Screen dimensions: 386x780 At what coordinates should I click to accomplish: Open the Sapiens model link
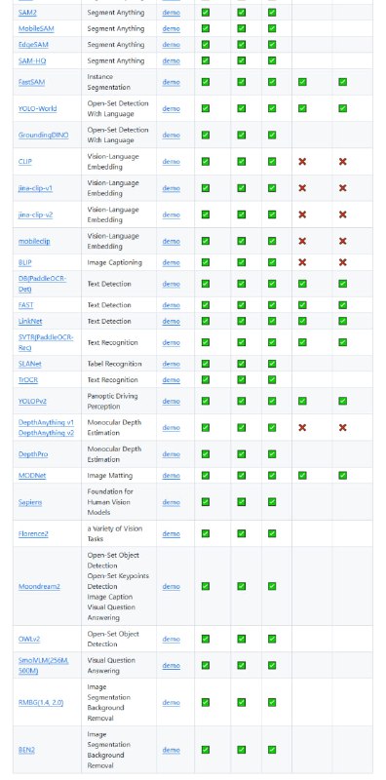click(30, 502)
